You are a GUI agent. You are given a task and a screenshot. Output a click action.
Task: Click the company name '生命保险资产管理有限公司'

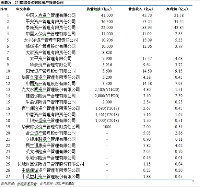pyautogui.click(x=51, y=102)
